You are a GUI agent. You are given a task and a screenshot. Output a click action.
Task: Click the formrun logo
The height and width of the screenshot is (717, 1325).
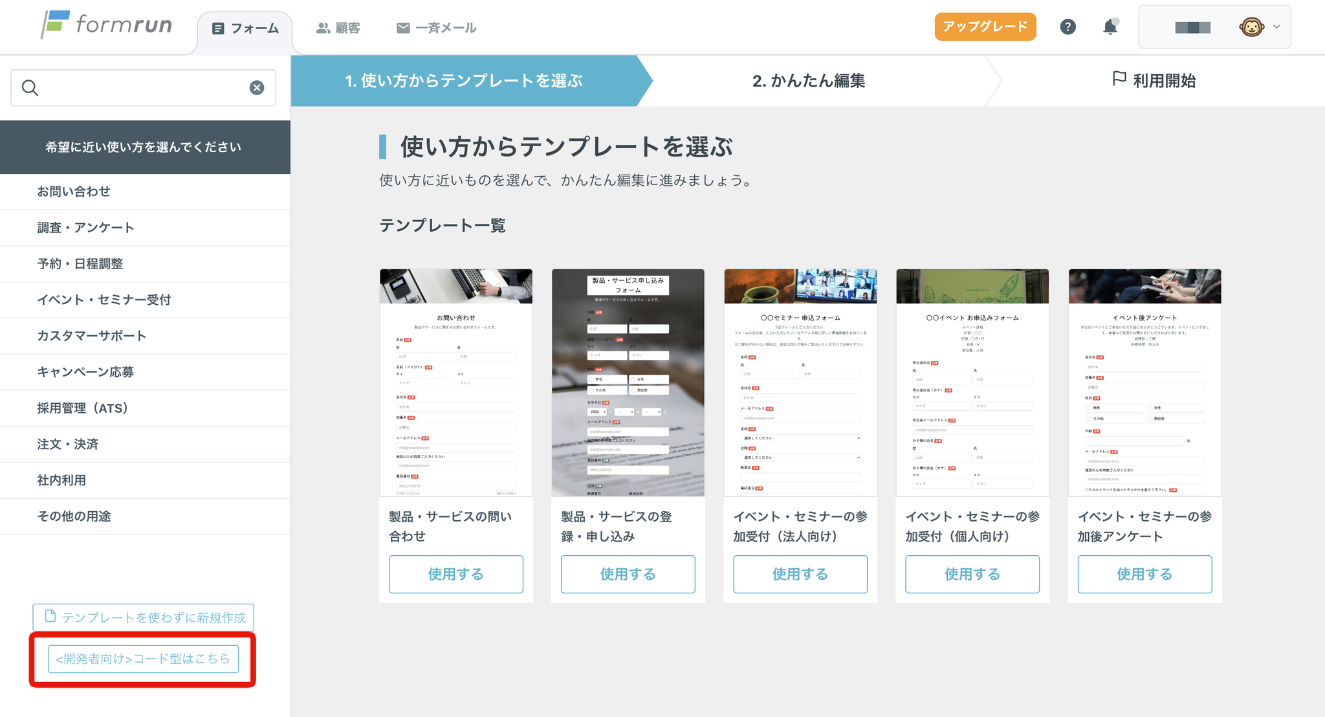107,25
